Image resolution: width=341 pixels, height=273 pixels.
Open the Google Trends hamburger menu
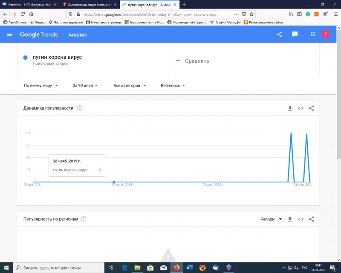tap(9, 35)
